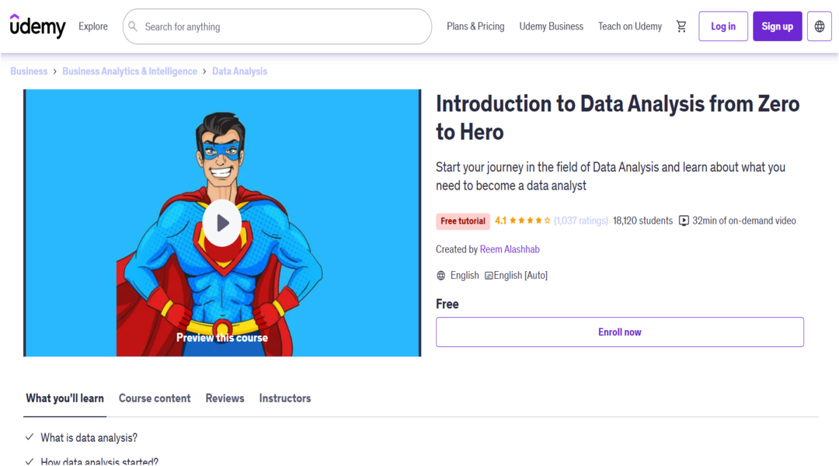Click the globe icon next to English
The image size is (839, 466).
(441, 276)
